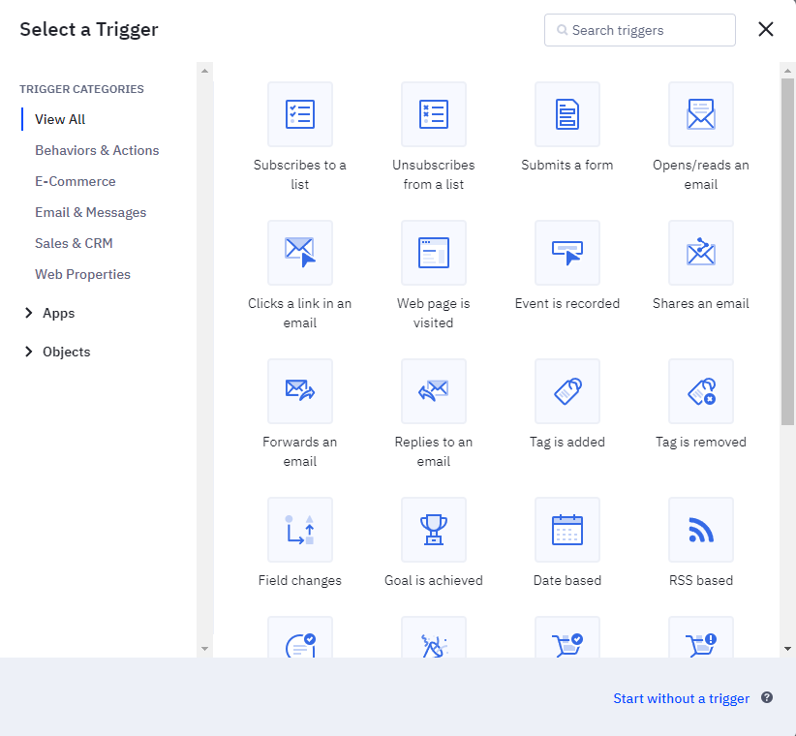Viewport: 796px width, 736px height.
Task: Click the "Subscribes to a list" label text
Action: pyautogui.click(x=300, y=174)
